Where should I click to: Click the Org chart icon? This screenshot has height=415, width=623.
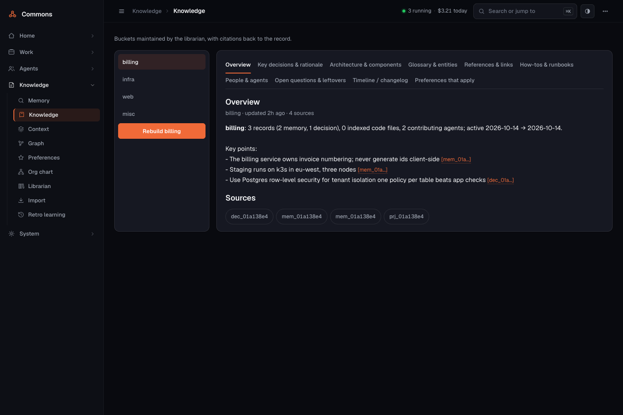point(21,172)
